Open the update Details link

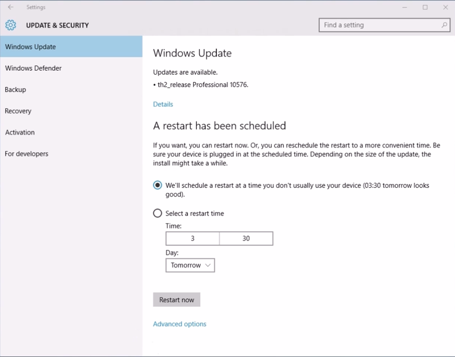163,104
